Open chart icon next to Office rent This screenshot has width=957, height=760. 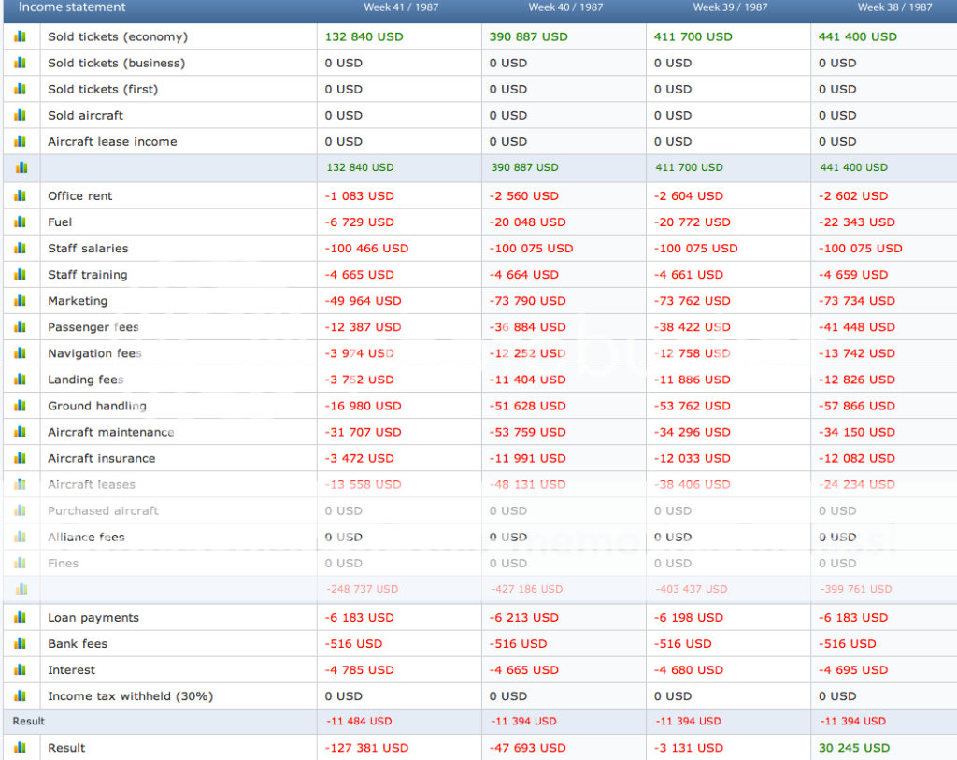21,195
